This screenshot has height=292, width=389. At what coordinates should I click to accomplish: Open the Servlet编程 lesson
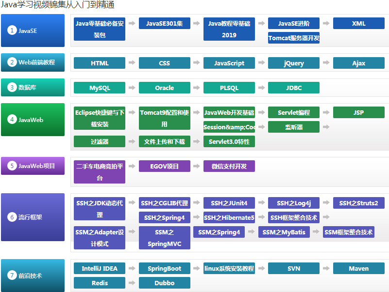pyautogui.click(x=294, y=112)
